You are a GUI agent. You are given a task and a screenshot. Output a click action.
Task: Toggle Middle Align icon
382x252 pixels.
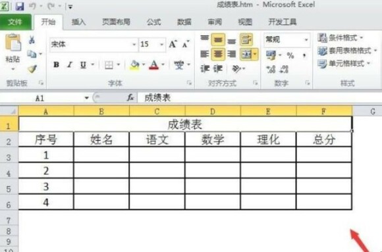[x=218, y=39]
